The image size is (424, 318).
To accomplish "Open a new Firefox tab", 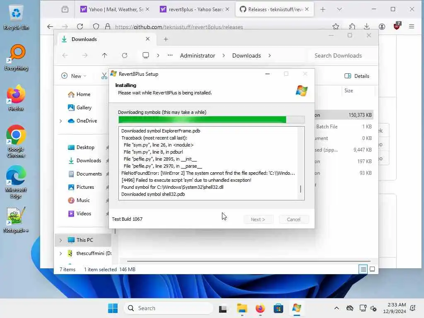I will (x=323, y=10).
